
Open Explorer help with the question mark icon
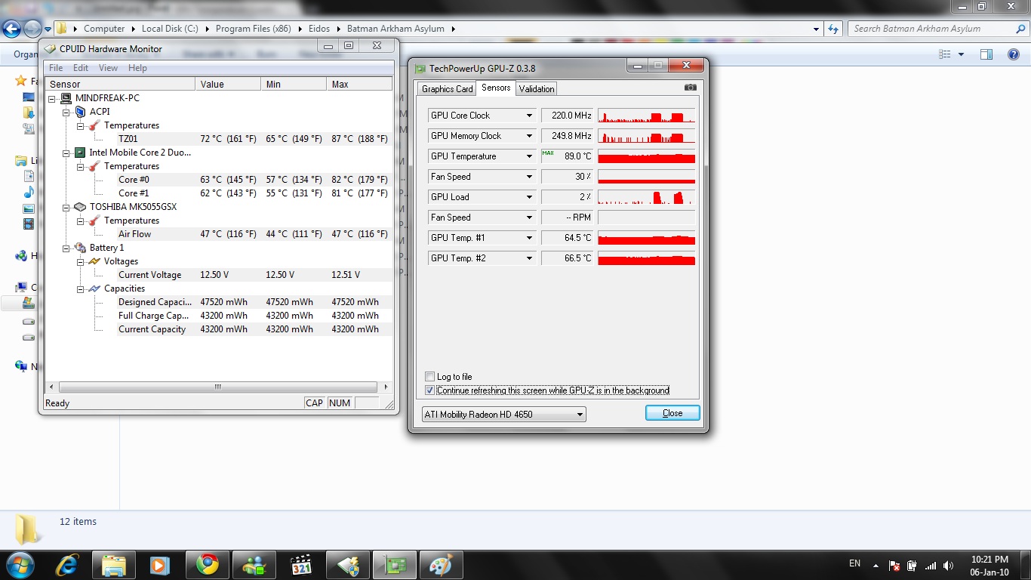tap(1014, 54)
